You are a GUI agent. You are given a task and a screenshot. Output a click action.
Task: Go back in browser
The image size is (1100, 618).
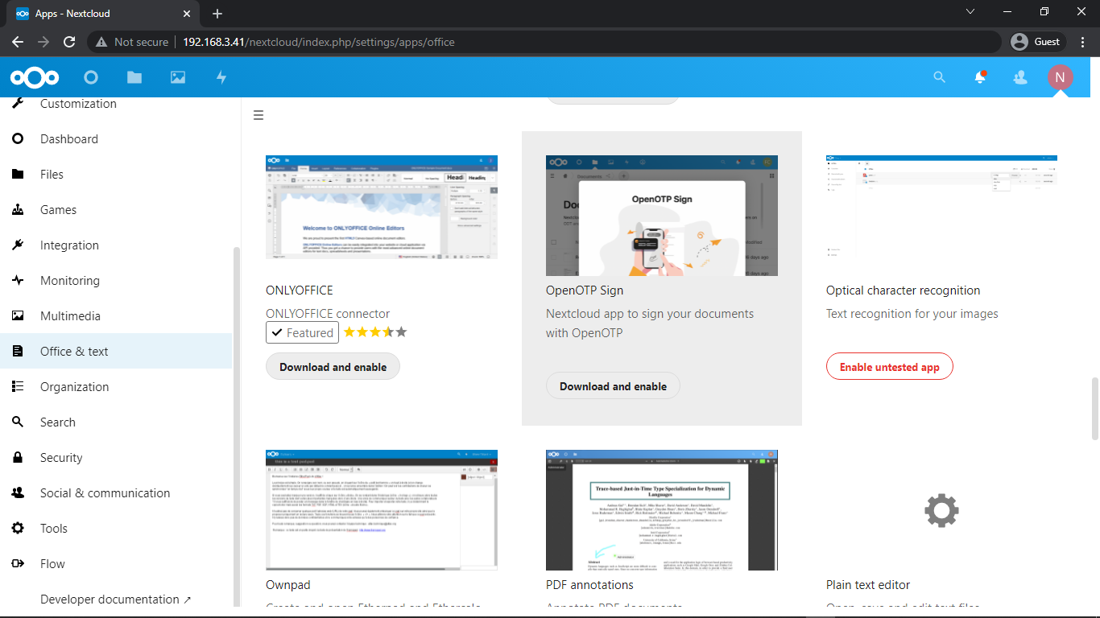click(18, 42)
